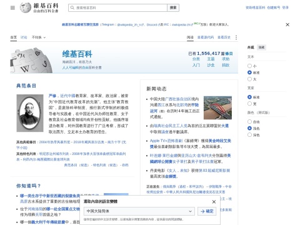Open the portrait thumbnail of 严修

coord(30,113)
